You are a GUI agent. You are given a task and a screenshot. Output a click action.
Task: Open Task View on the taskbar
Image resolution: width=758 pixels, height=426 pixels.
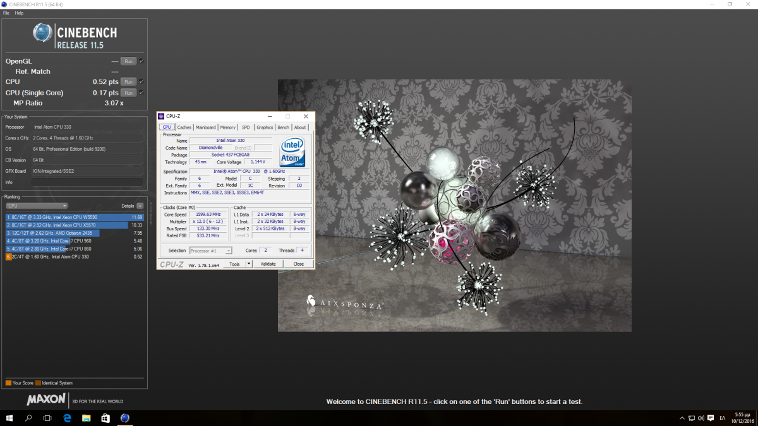click(47, 418)
